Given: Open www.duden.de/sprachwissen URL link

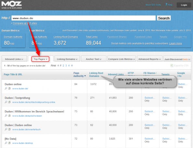Looking at the screenshot, I should coord(27,116).
